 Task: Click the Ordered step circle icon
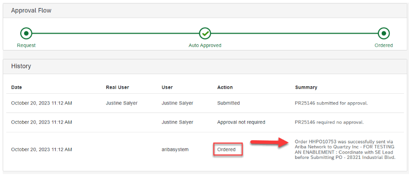[384, 33]
